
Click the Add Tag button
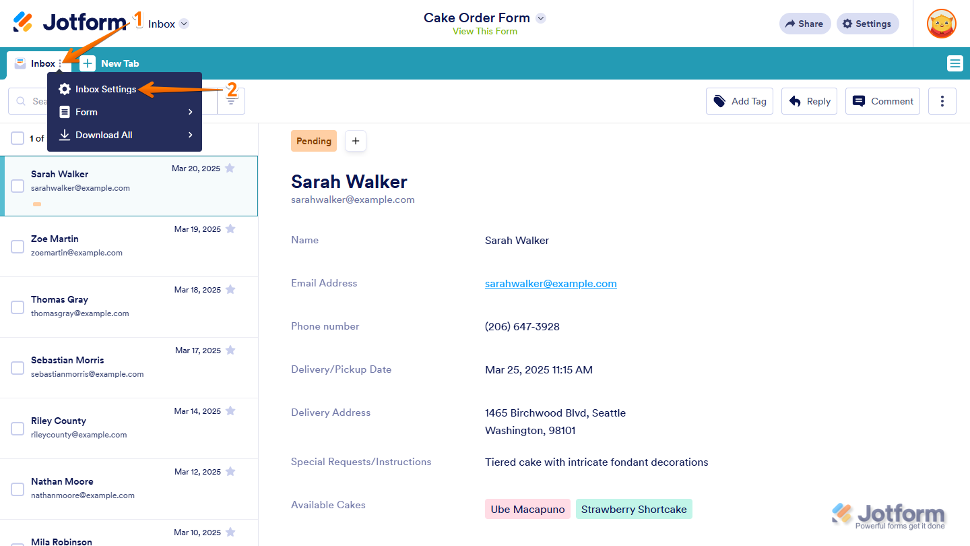pos(740,101)
